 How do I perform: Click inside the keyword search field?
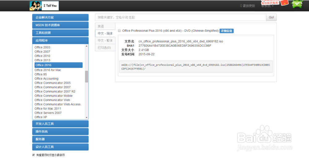point(180,18)
